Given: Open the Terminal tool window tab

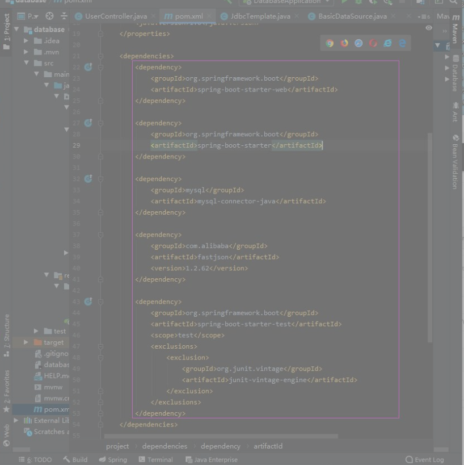Looking at the screenshot, I should click(156, 460).
